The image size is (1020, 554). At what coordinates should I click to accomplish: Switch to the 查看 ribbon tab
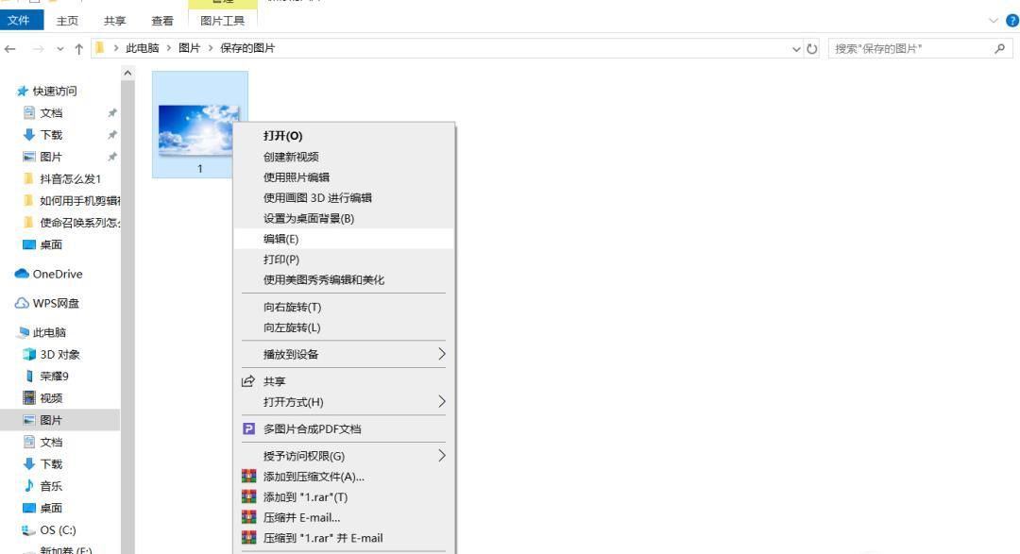(162, 21)
